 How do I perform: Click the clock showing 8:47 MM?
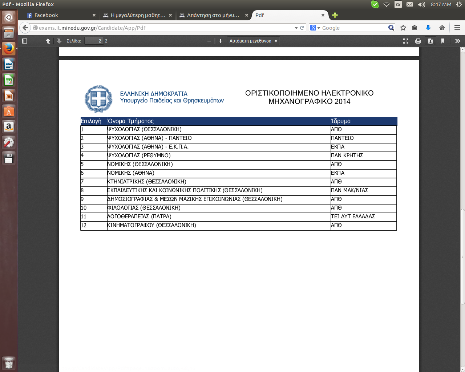coord(441,4)
